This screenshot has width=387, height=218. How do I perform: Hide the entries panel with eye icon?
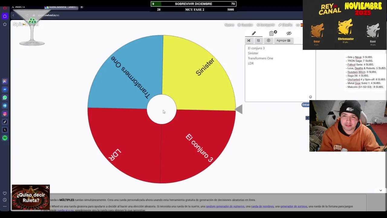(x=289, y=33)
